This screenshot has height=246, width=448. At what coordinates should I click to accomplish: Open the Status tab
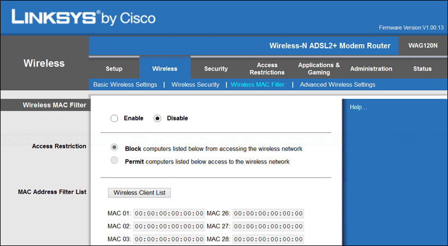coord(422,69)
